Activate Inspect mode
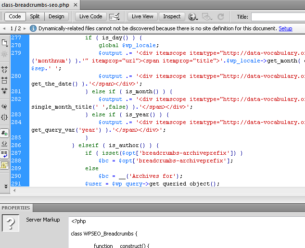The image size is (305, 248). (172, 16)
